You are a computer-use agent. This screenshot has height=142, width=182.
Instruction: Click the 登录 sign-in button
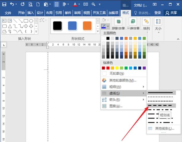click(x=158, y=13)
